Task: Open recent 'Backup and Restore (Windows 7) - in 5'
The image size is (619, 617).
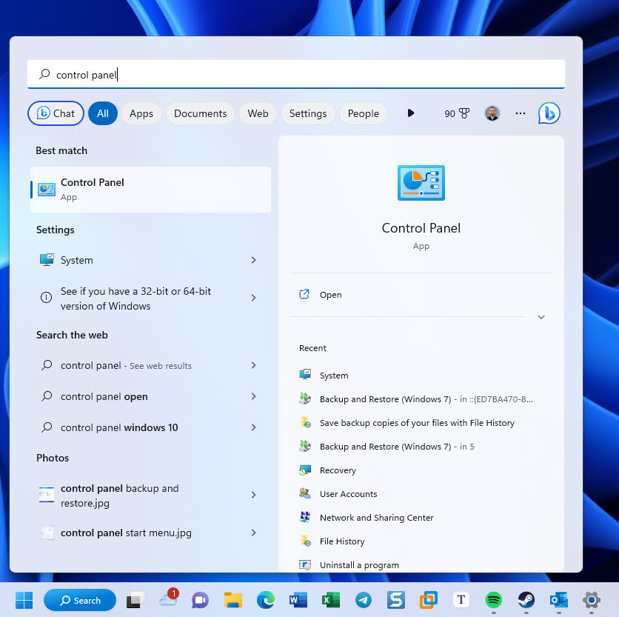Action: pyautogui.click(x=397, y=447)
